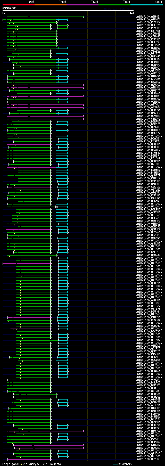Open UniRef100_A9U156 label
165x466 pixels.
pos(148,96)
